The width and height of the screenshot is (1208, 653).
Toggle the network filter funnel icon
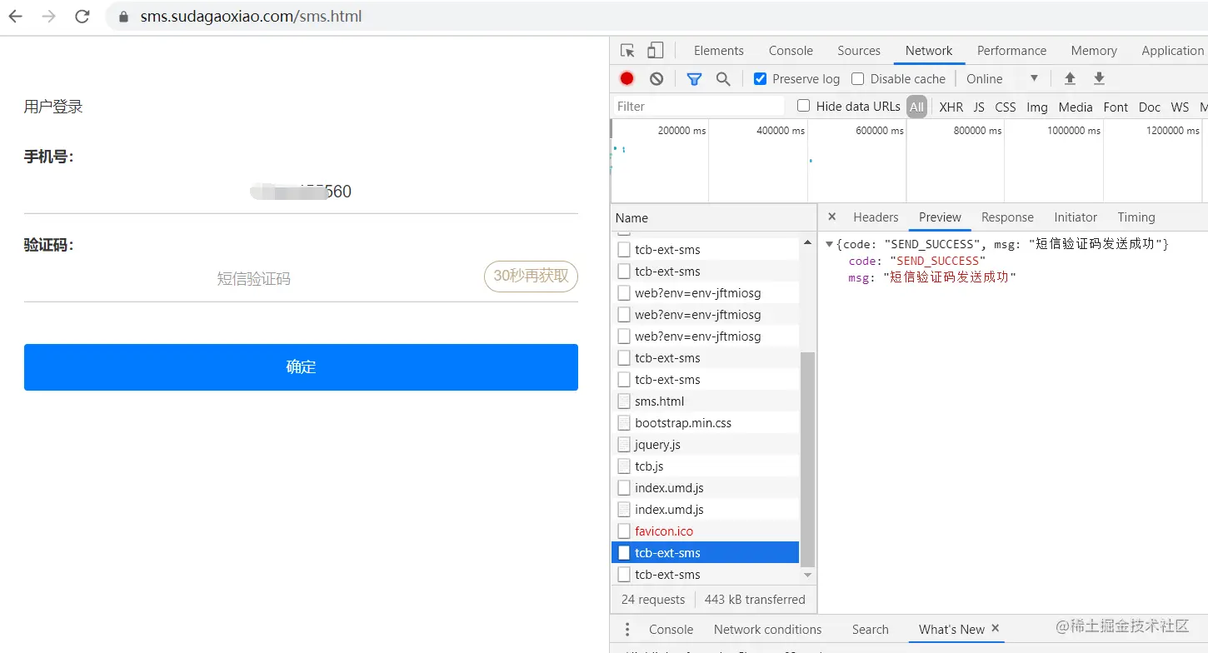[x=694, y=78]
